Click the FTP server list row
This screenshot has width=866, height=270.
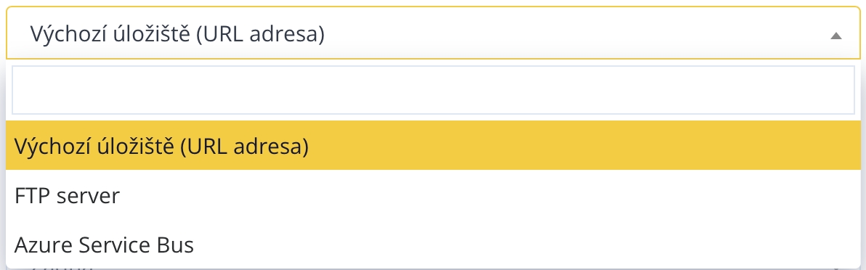[x=433, y=195]
